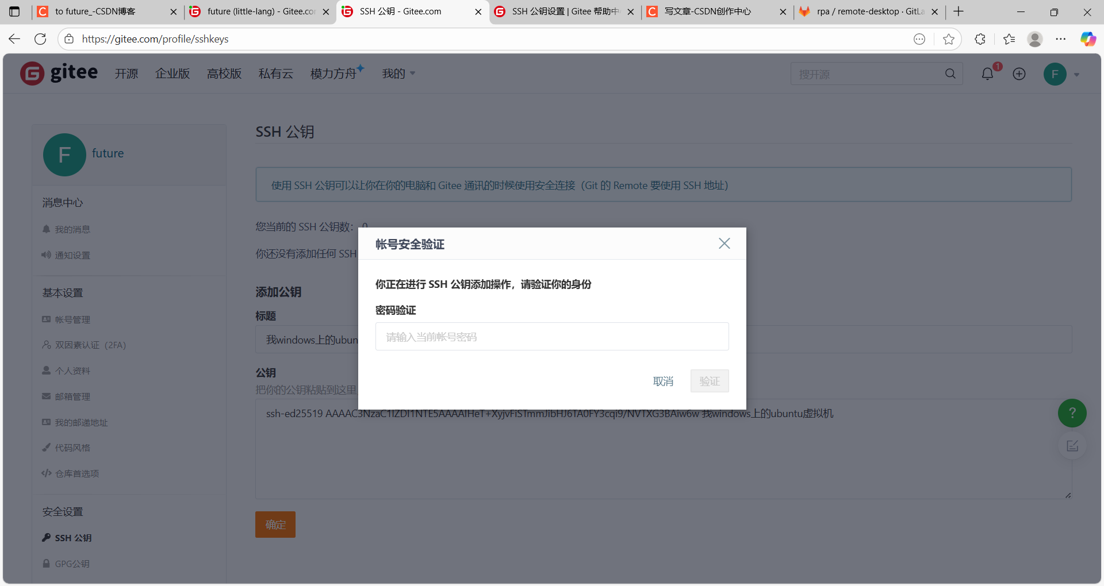Click the green help question-mark button
This screenshot has width=1104, height=586.
(x=1072, y=413)
